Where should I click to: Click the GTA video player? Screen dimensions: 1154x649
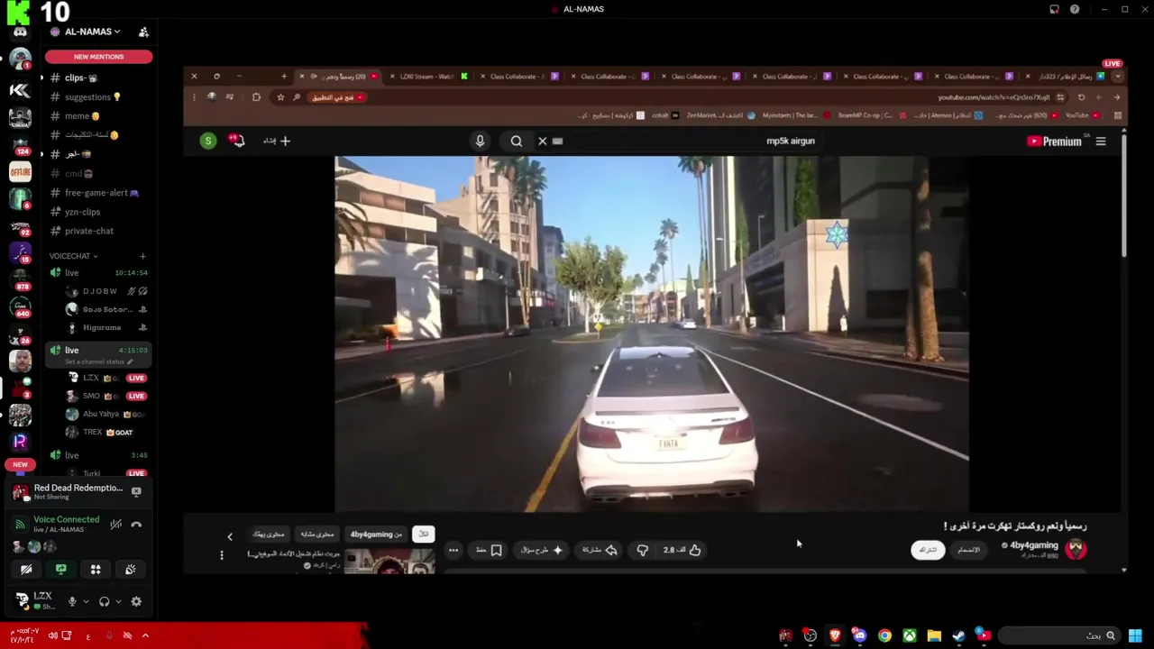click(x=652, y=334)
